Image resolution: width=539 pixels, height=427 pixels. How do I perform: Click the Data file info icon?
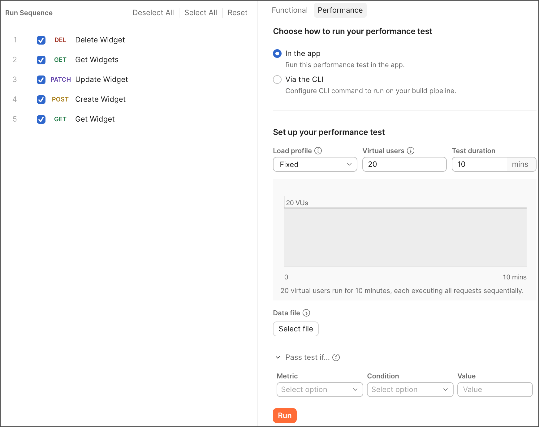pos(306,313)
